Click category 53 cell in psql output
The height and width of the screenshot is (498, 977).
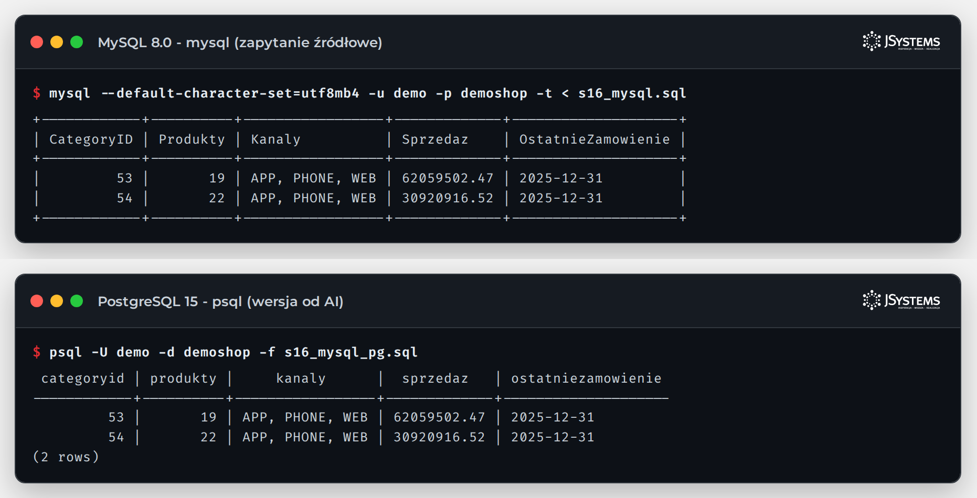point(116,417)
